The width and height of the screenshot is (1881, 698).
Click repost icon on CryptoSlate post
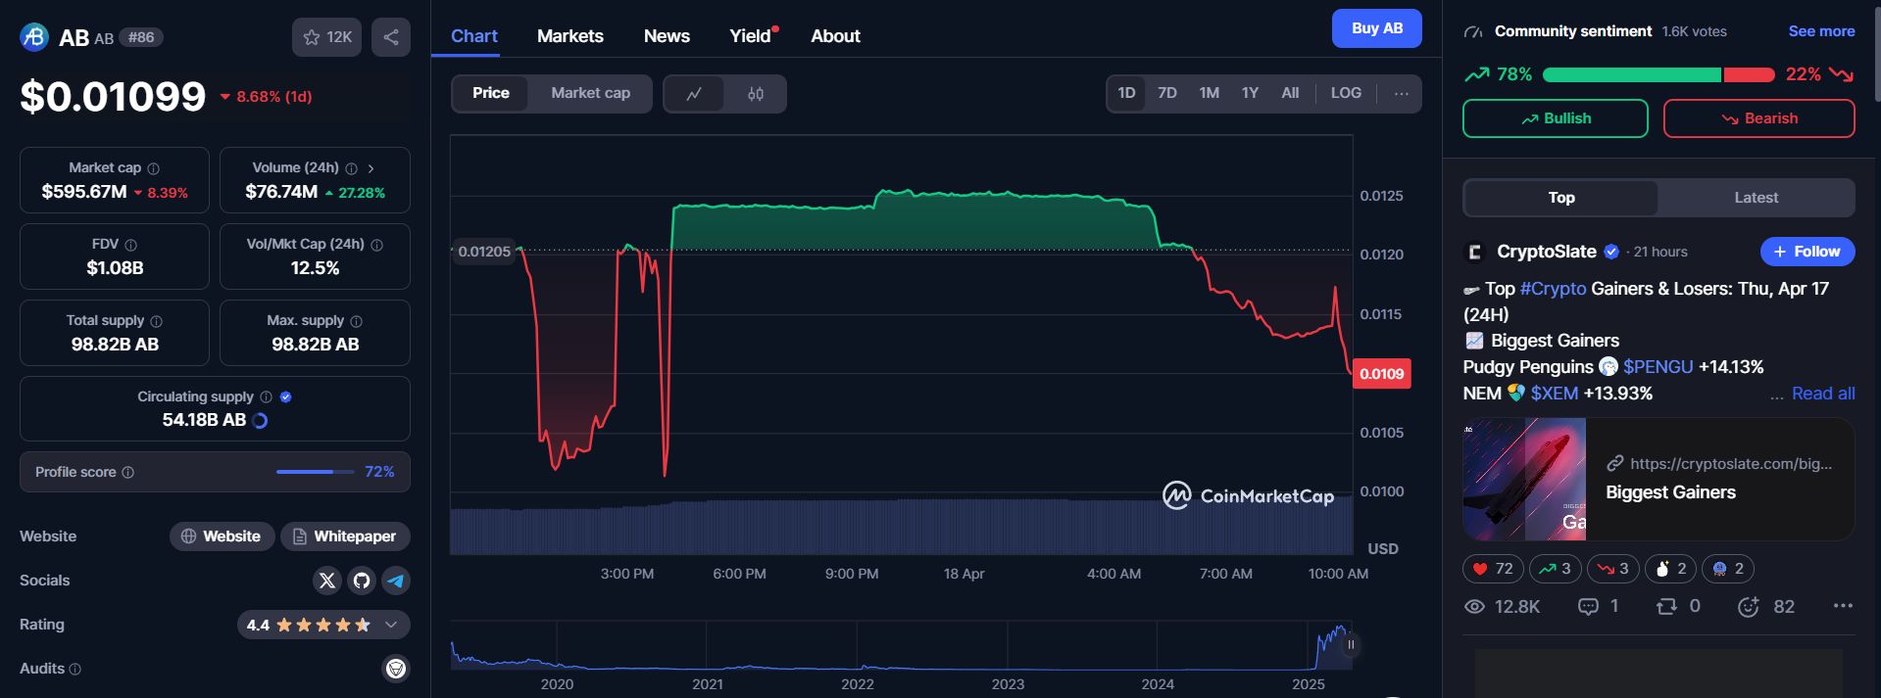point(1666,607)
